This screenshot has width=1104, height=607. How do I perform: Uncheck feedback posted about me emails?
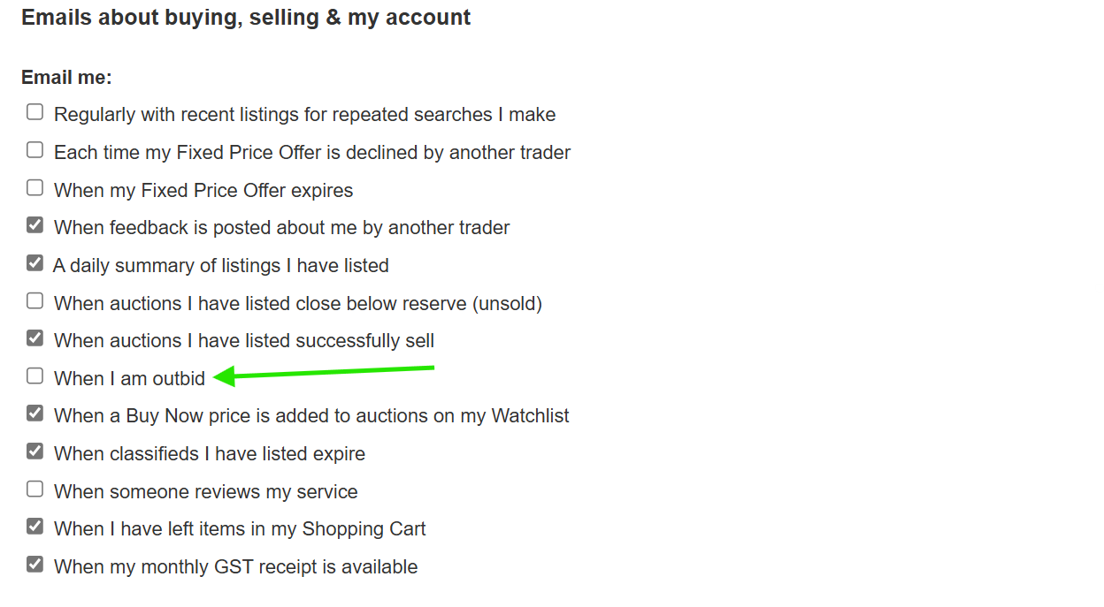pos(34,225)
